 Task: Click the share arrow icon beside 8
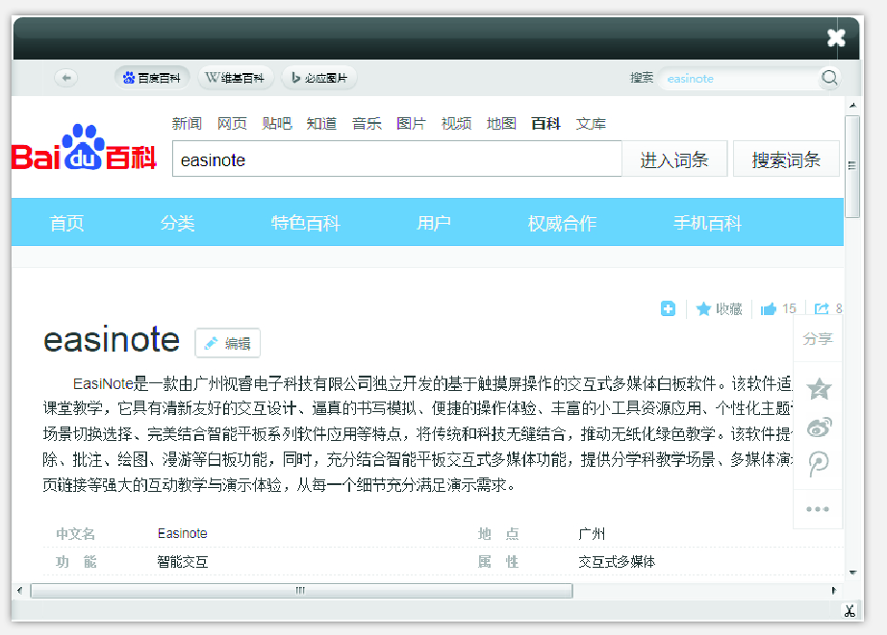[822, 308]
